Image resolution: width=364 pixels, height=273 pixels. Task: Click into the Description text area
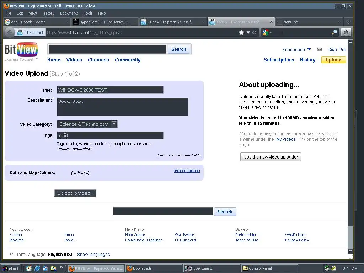pos(123,107)
